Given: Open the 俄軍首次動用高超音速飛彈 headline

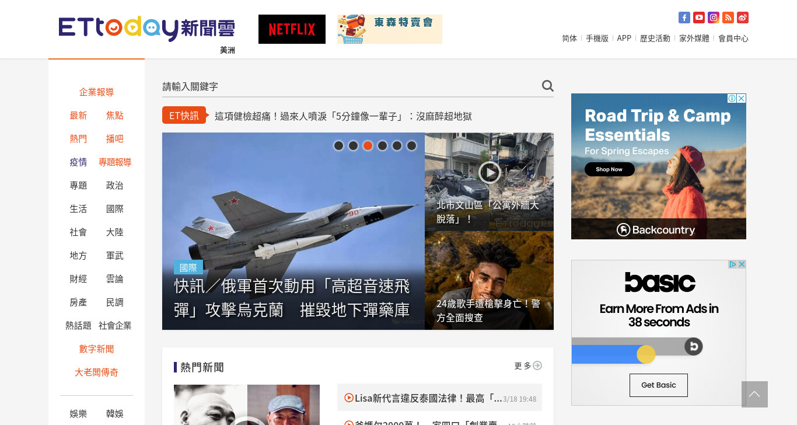Looking at the screenshot, I should point(292,298).
